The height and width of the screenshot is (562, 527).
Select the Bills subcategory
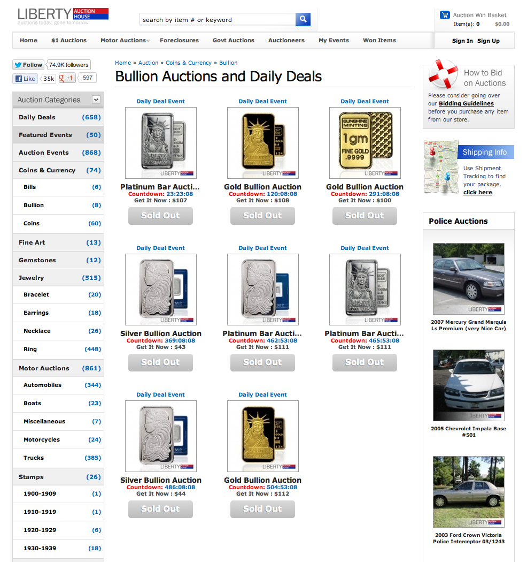[58, 187]
